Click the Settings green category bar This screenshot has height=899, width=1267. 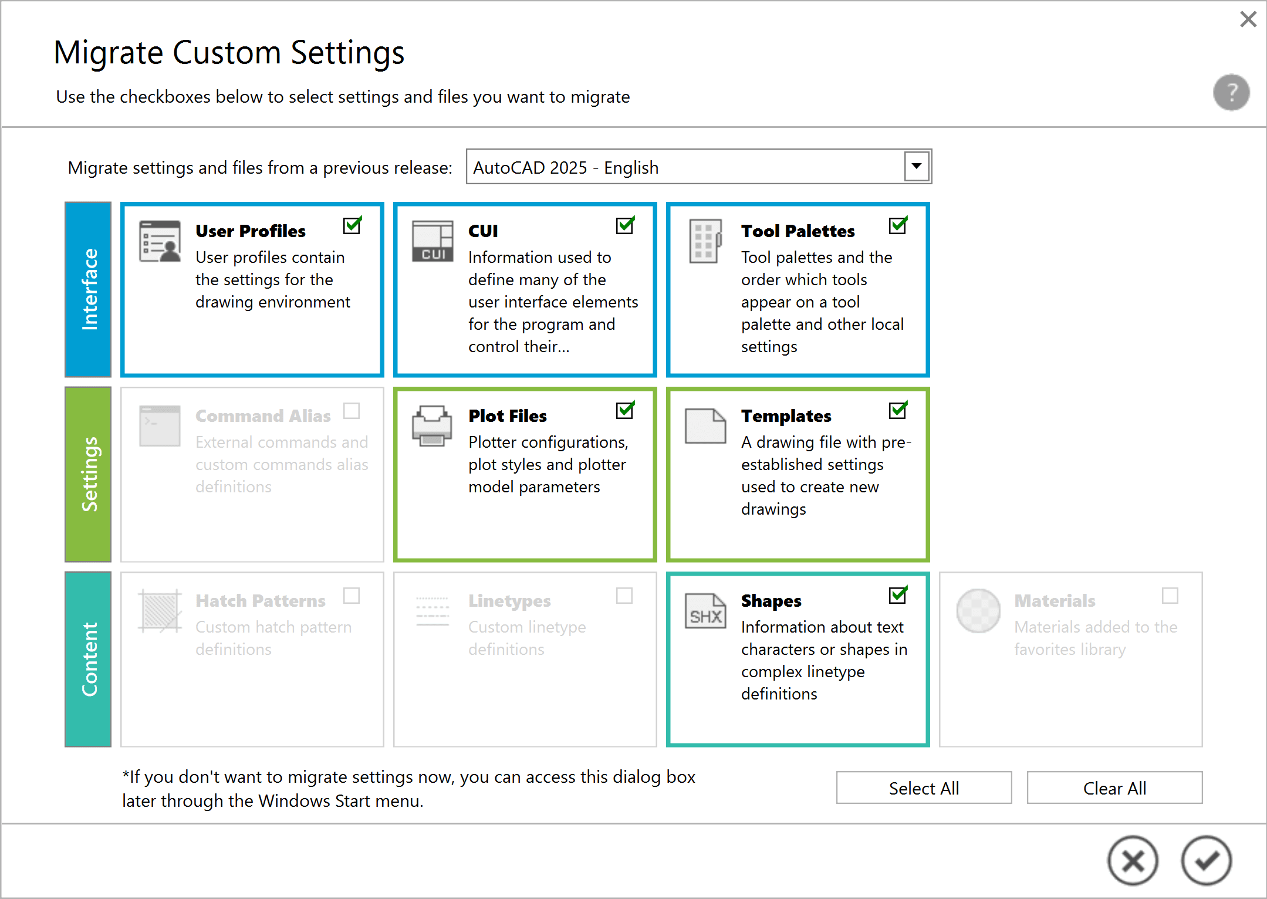[88, 474]
